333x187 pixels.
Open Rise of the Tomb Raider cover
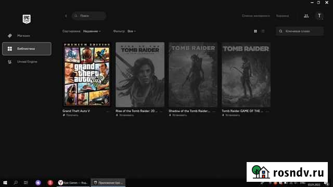[x=140, y=74]
